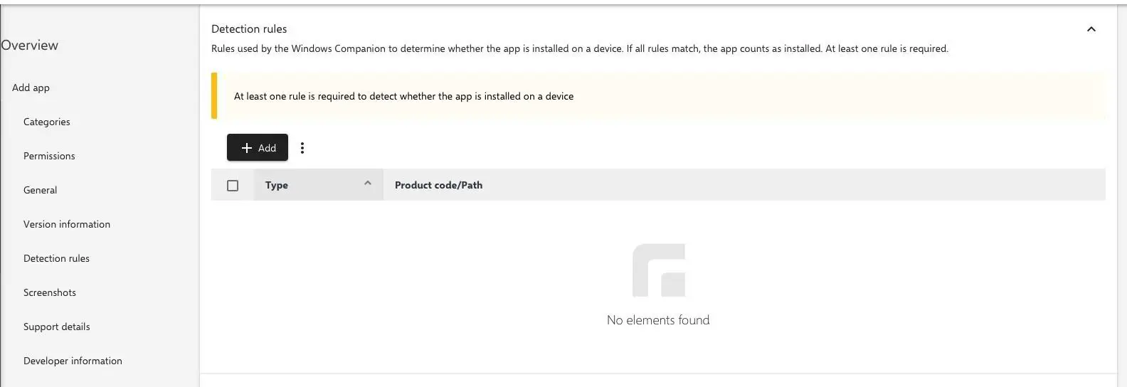Click the Product code/Path column header

438,186
